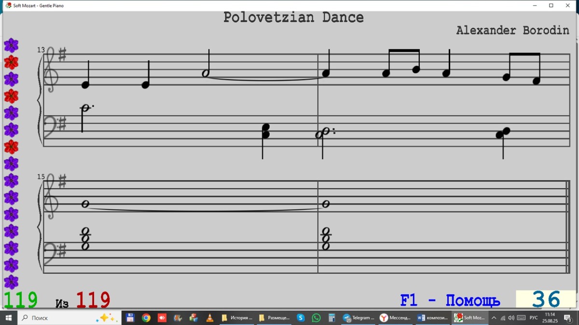The image size is (579, 325).
Task: Click the Soft Mozart taskbar button
Action: tap(469, 318)
